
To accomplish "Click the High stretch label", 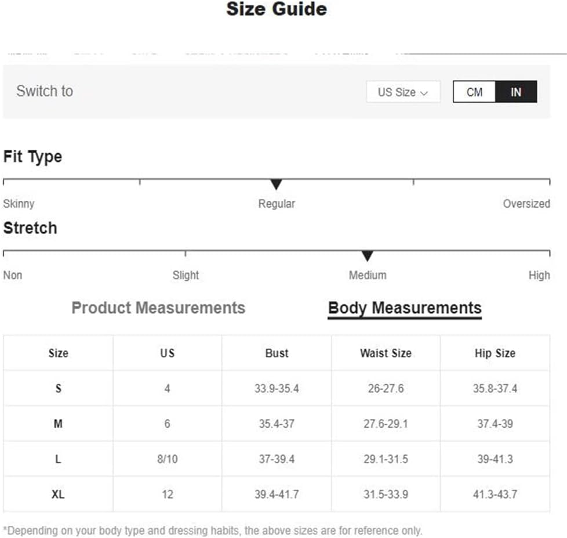I will coord(539,275).
